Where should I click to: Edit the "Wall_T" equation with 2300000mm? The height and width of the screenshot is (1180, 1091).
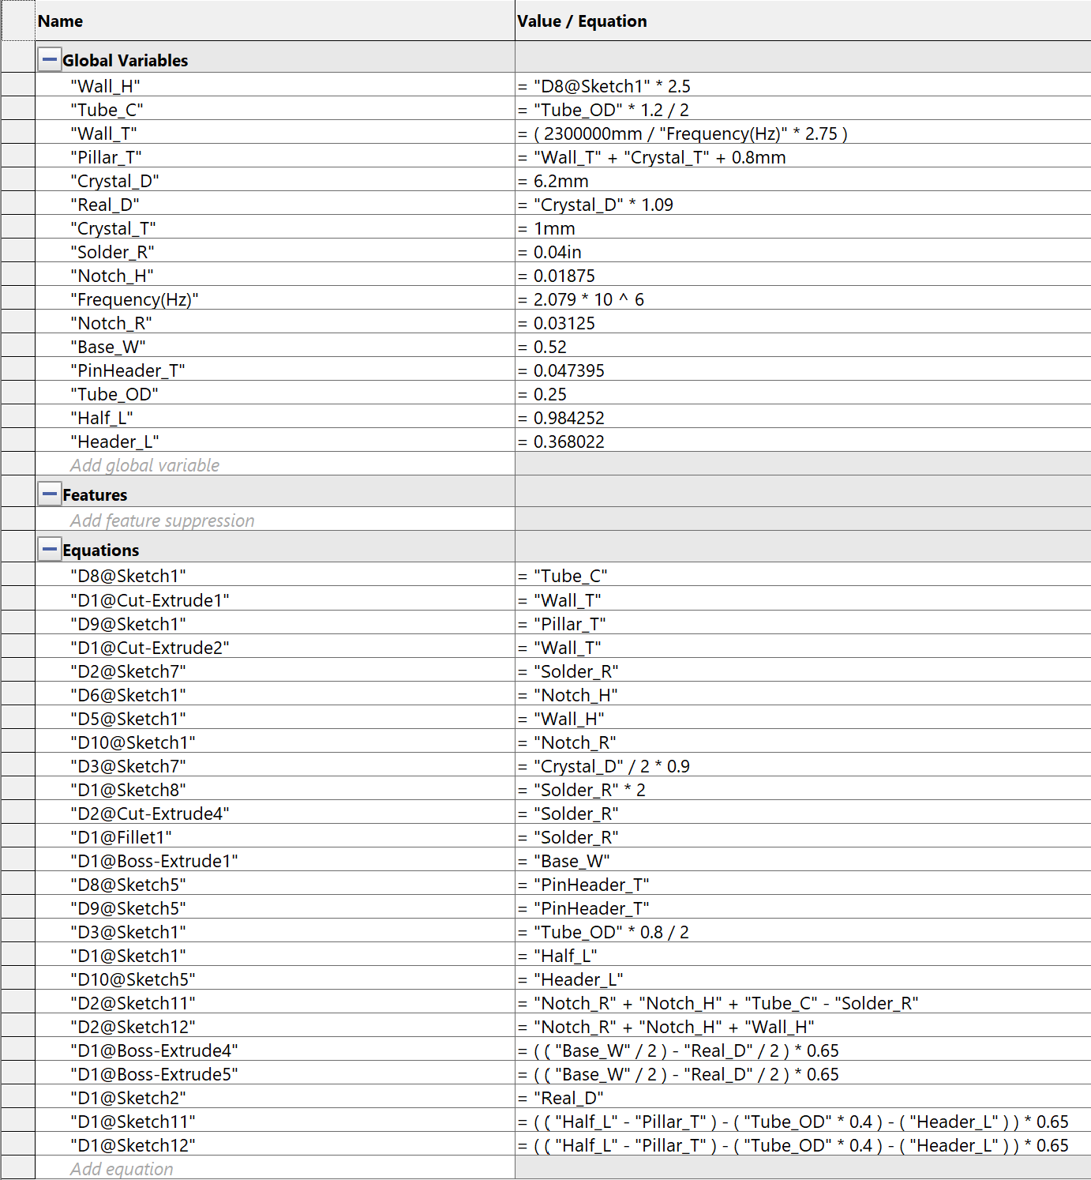coord(803,133)
